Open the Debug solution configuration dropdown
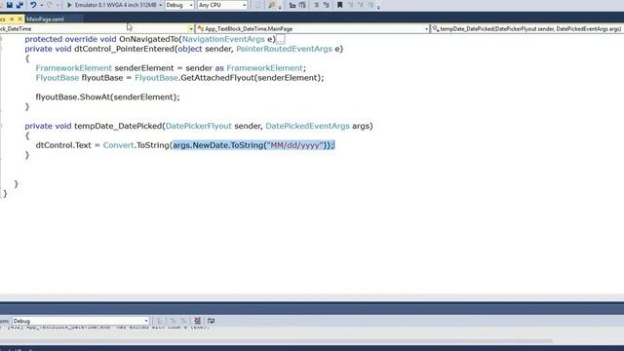The width and height of the screenshot is (624, 351). click(x=179, y=5)
